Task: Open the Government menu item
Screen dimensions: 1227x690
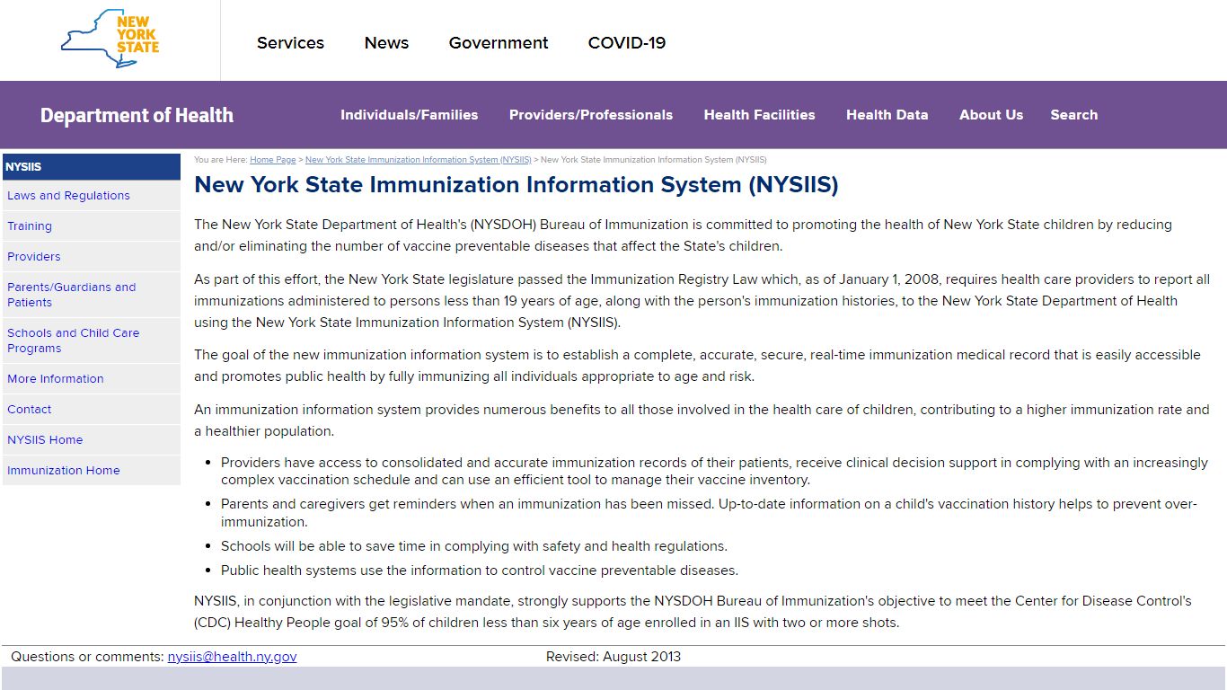Action: [499, 42]
